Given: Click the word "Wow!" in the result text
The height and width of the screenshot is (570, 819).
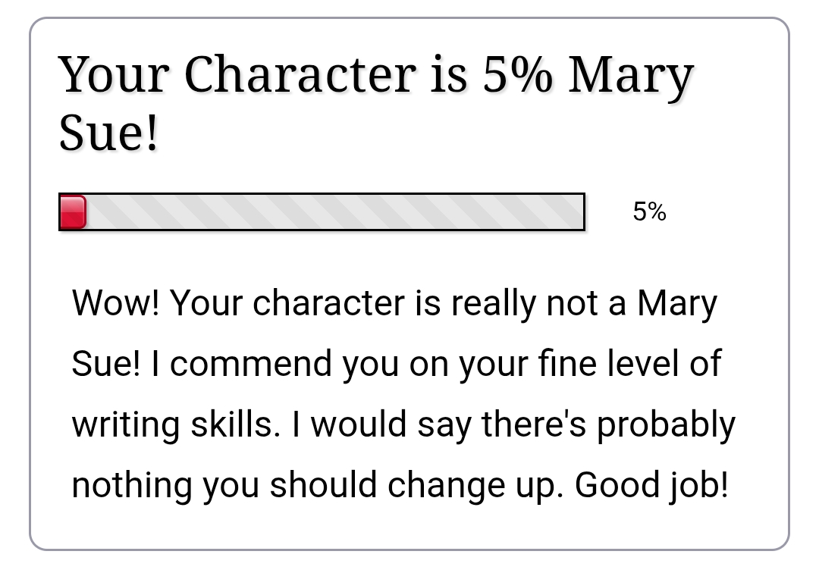Looking at the screenshot, I should pyautogui.click(x=115, y=303).
